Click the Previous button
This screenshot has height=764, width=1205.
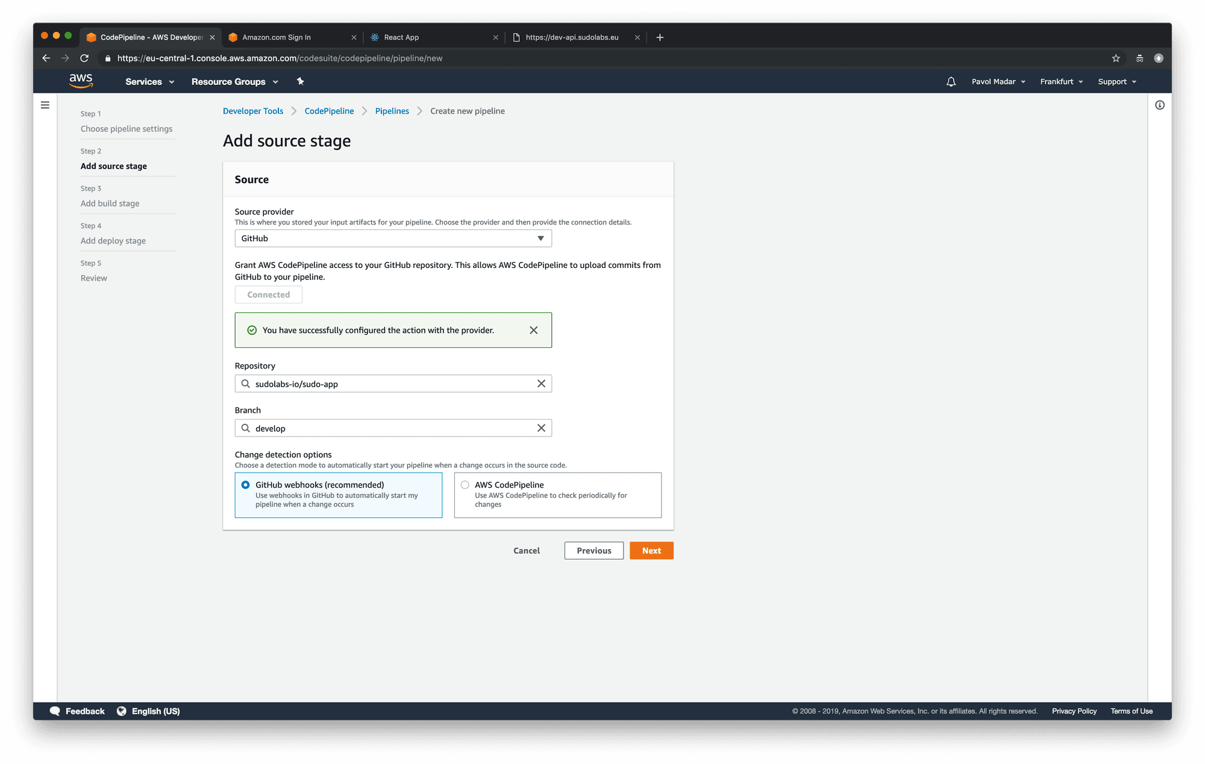594,550
